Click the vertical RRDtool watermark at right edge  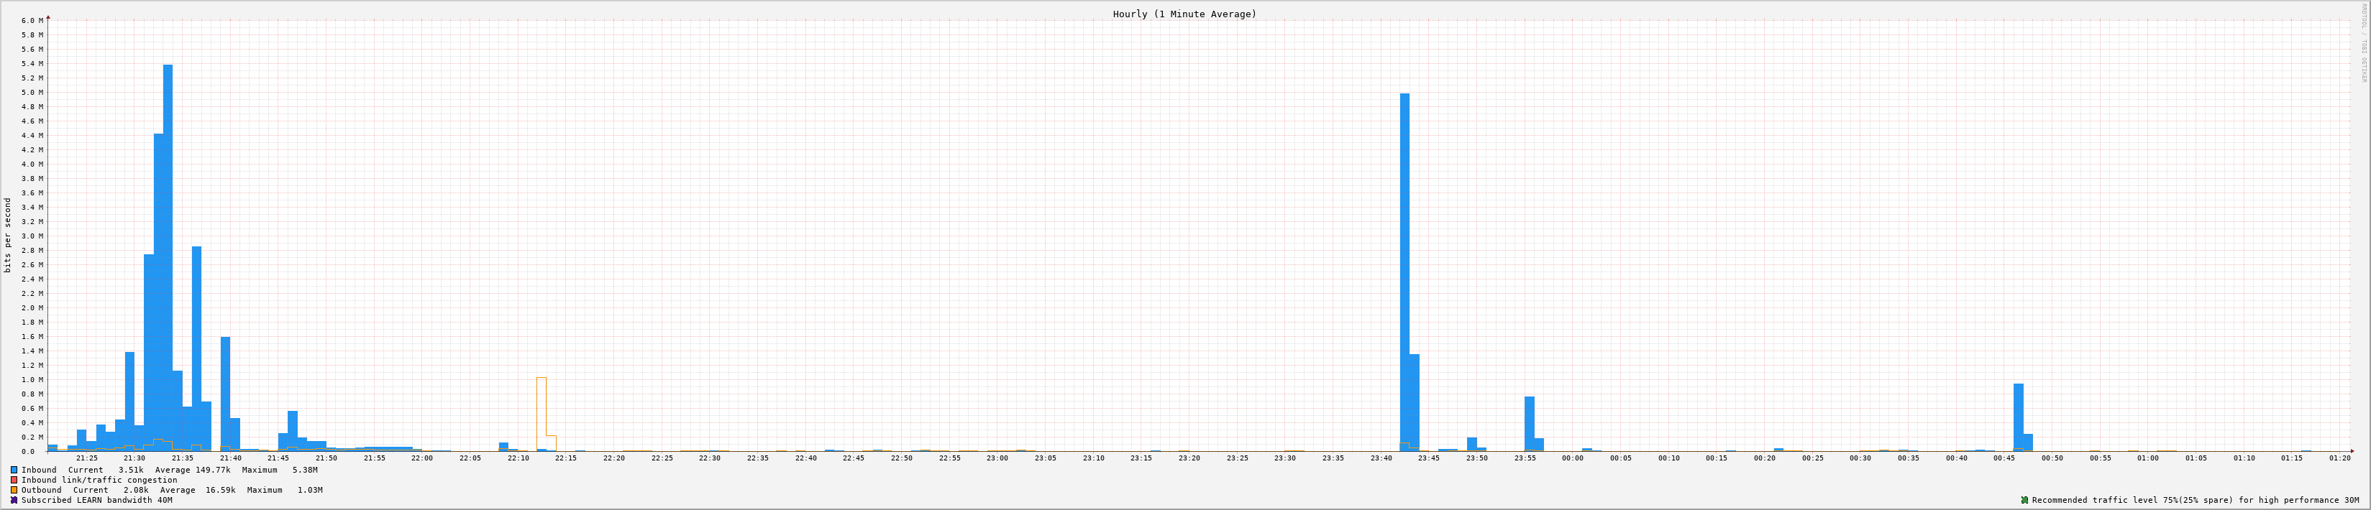2362,42
